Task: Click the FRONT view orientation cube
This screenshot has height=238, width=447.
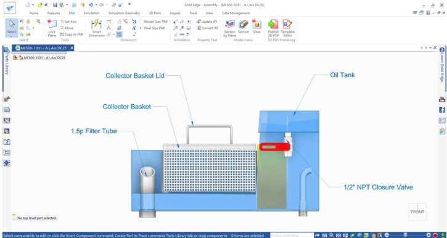Action: pos(417,211)
